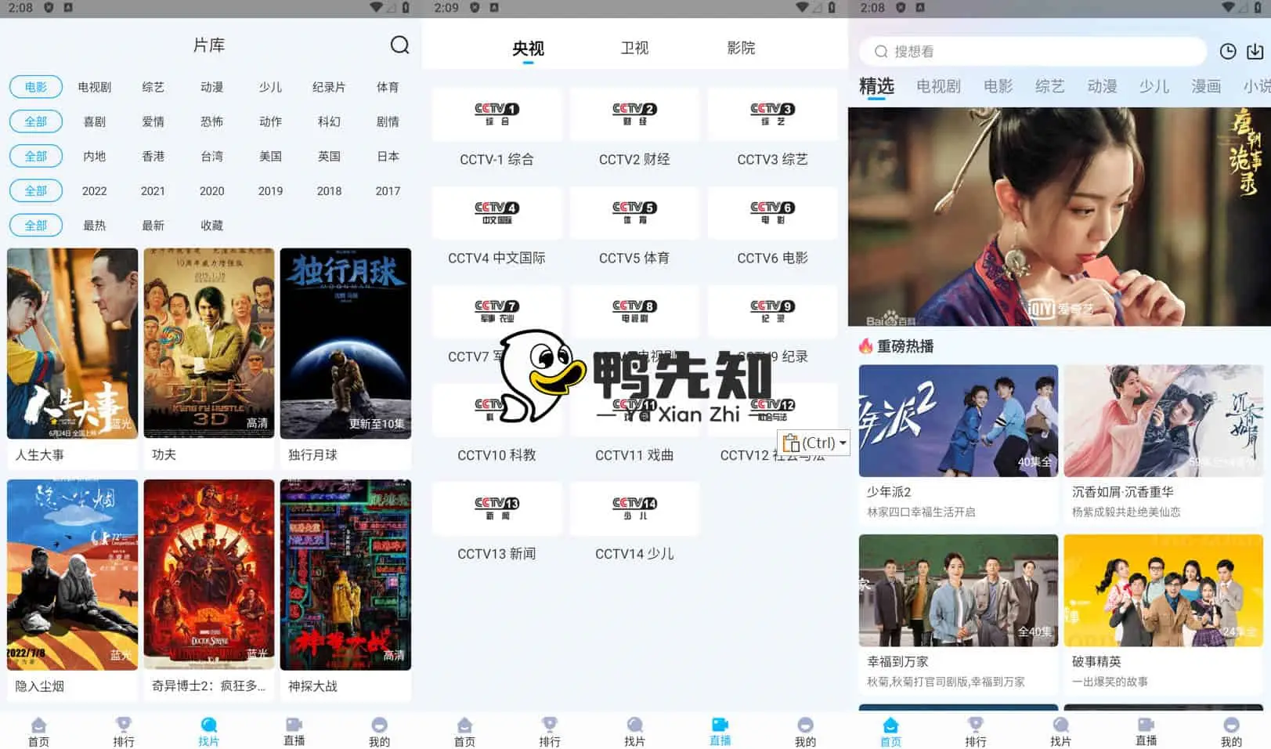
Task: Select the CCTV6 电影 channel logo
Action: [772, 212]
